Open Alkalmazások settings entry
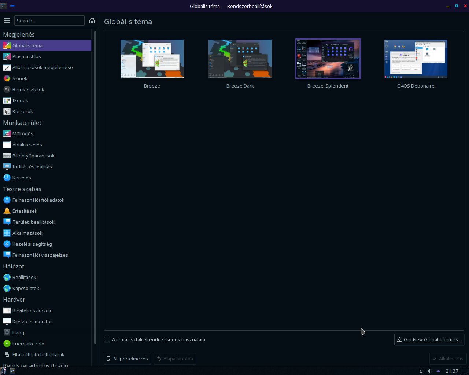Image resolution: width=469 pixels, height=375 pixels. 45,233
